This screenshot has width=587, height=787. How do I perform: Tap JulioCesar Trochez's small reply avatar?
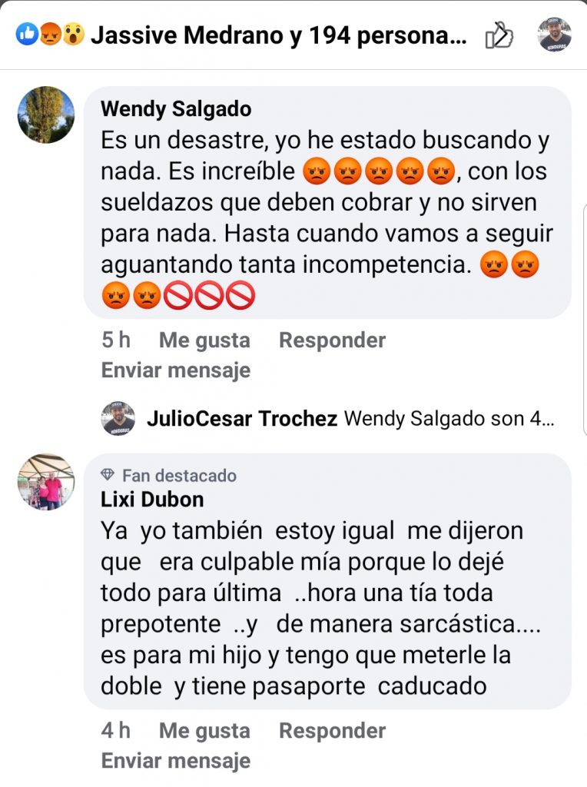click(x=118, y=418)
